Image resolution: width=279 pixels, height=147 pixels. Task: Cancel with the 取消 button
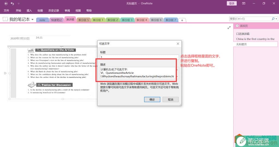point(171,100)
